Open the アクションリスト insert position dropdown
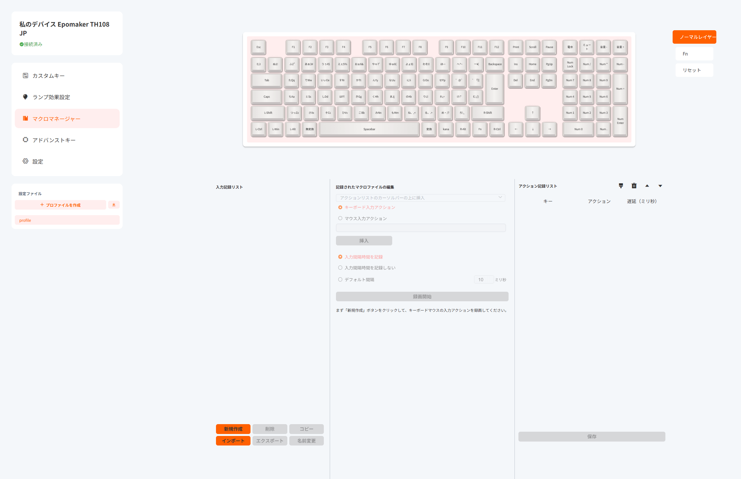 tap(420, 198)
